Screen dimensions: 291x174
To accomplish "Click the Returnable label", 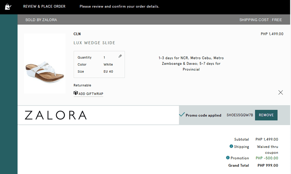I will (82, 85).
